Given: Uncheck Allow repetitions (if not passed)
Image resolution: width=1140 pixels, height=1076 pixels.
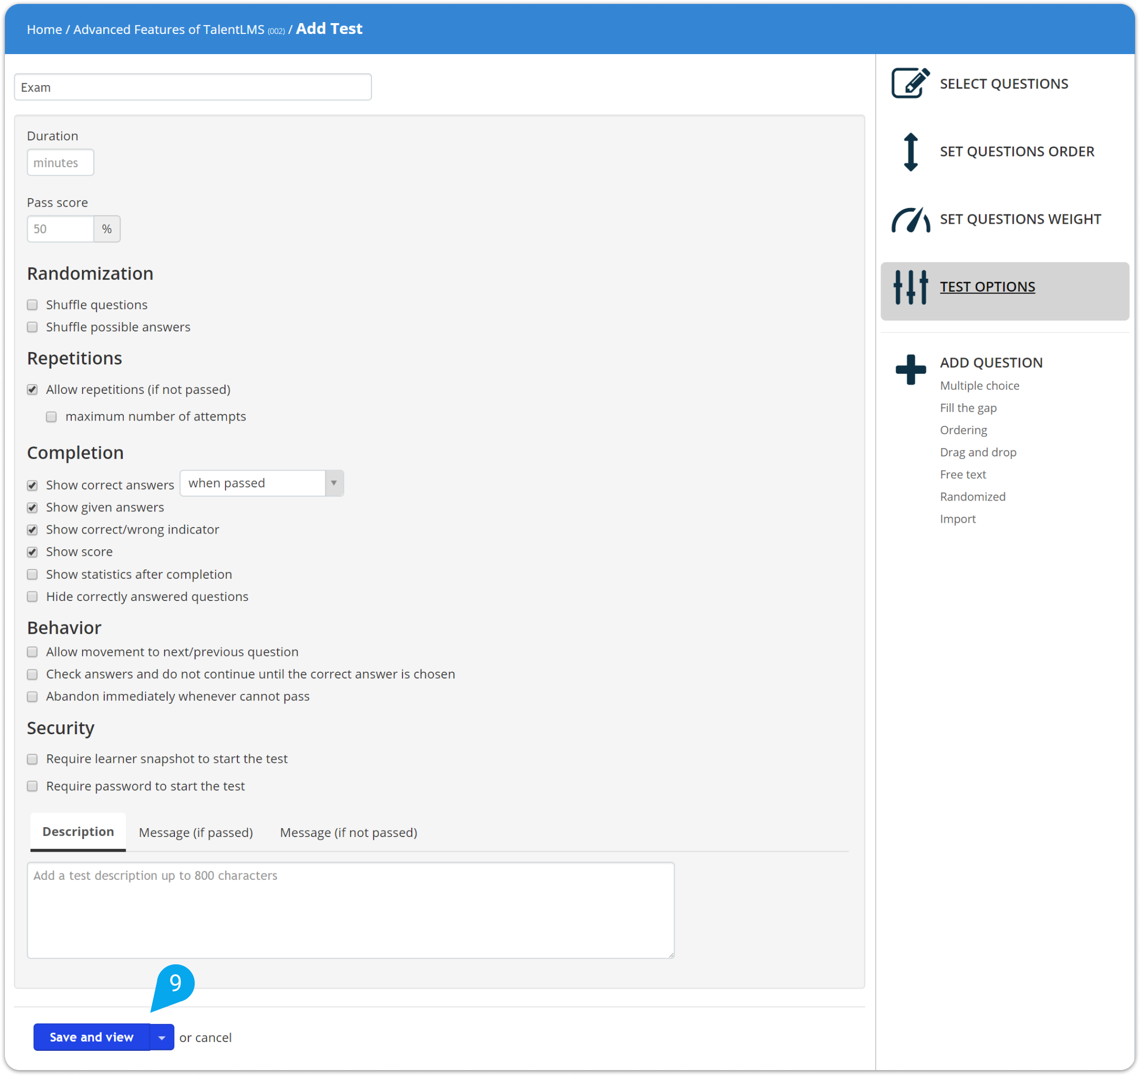Looking at the screenshot, I should click(x=33, y=389).
